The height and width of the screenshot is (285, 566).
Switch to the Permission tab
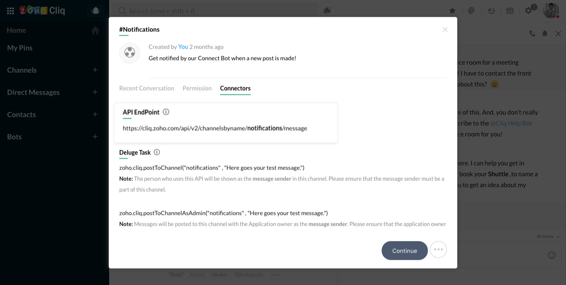[x=197, y=88]
